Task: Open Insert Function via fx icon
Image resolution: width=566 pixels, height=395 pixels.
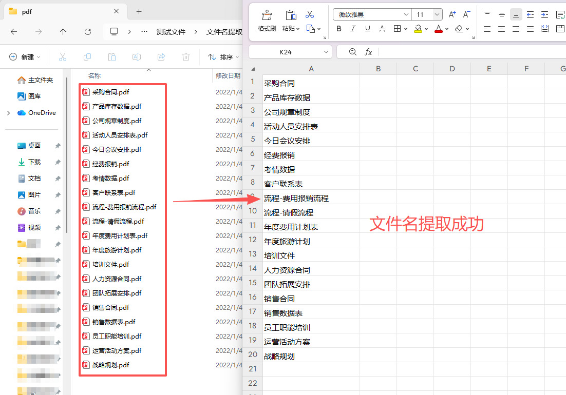Action: point(368,52)
